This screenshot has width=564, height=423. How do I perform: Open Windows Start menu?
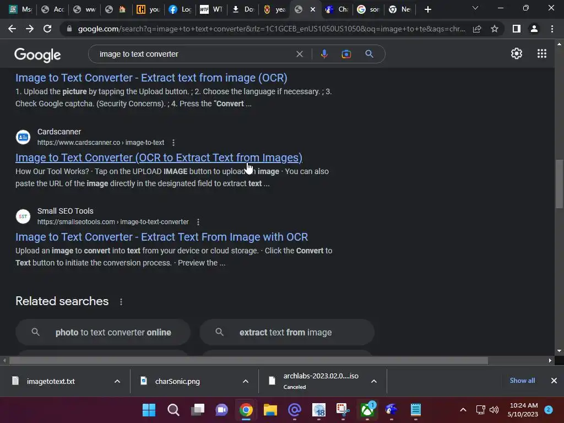(149, 409)
